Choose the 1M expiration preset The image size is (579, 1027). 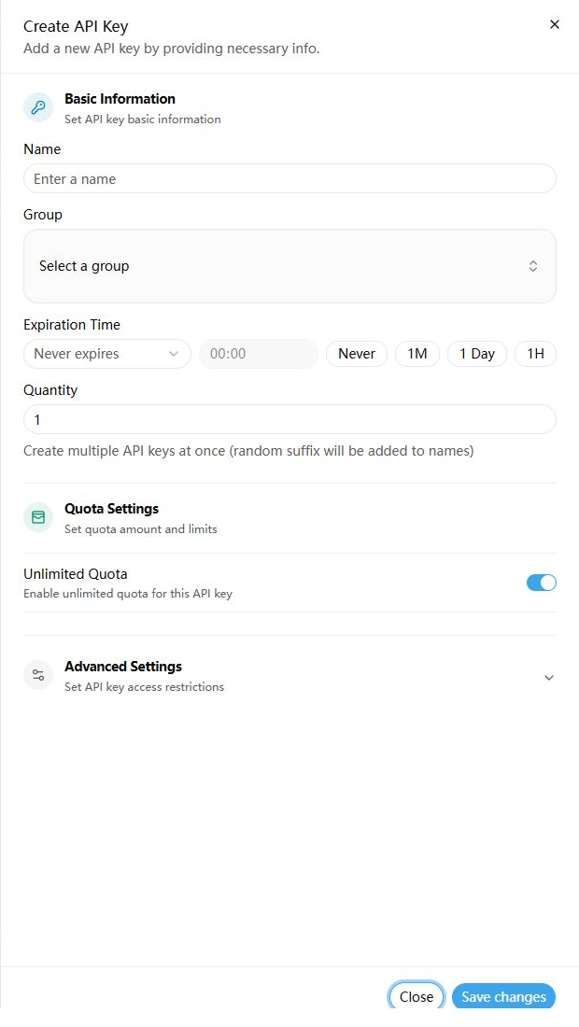pyautogui.click(x=417, y=354)
